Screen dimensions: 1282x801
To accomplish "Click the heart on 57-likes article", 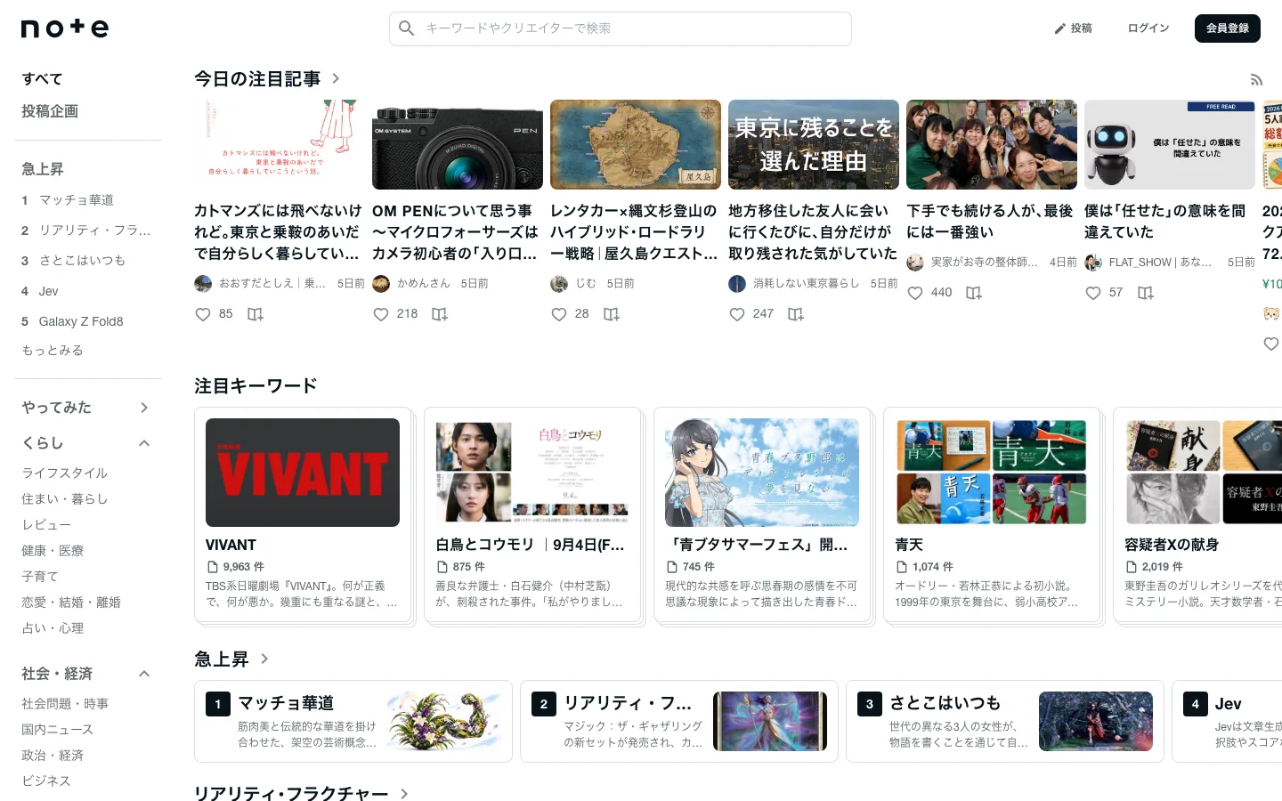I will [x=1093, y=293].
